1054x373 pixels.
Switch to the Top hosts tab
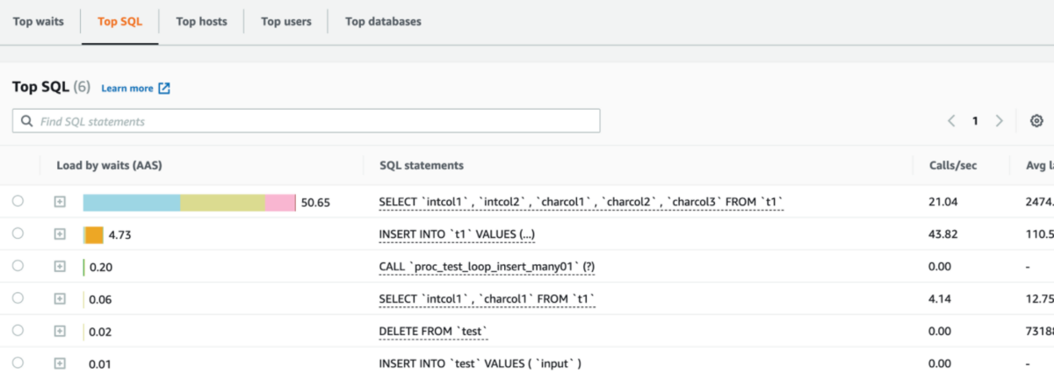click(x=201, y=22)
